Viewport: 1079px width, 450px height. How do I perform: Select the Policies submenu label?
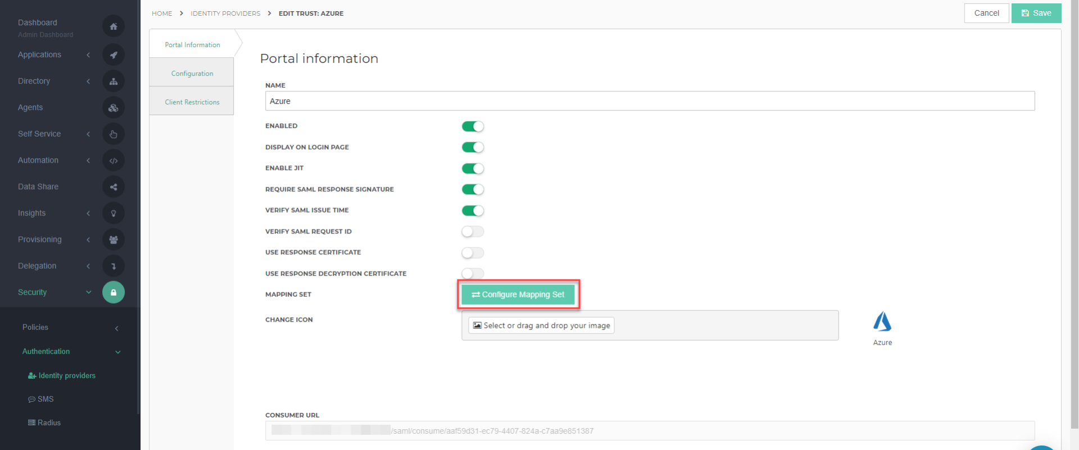pyautogui.click(x=35, y=327)
